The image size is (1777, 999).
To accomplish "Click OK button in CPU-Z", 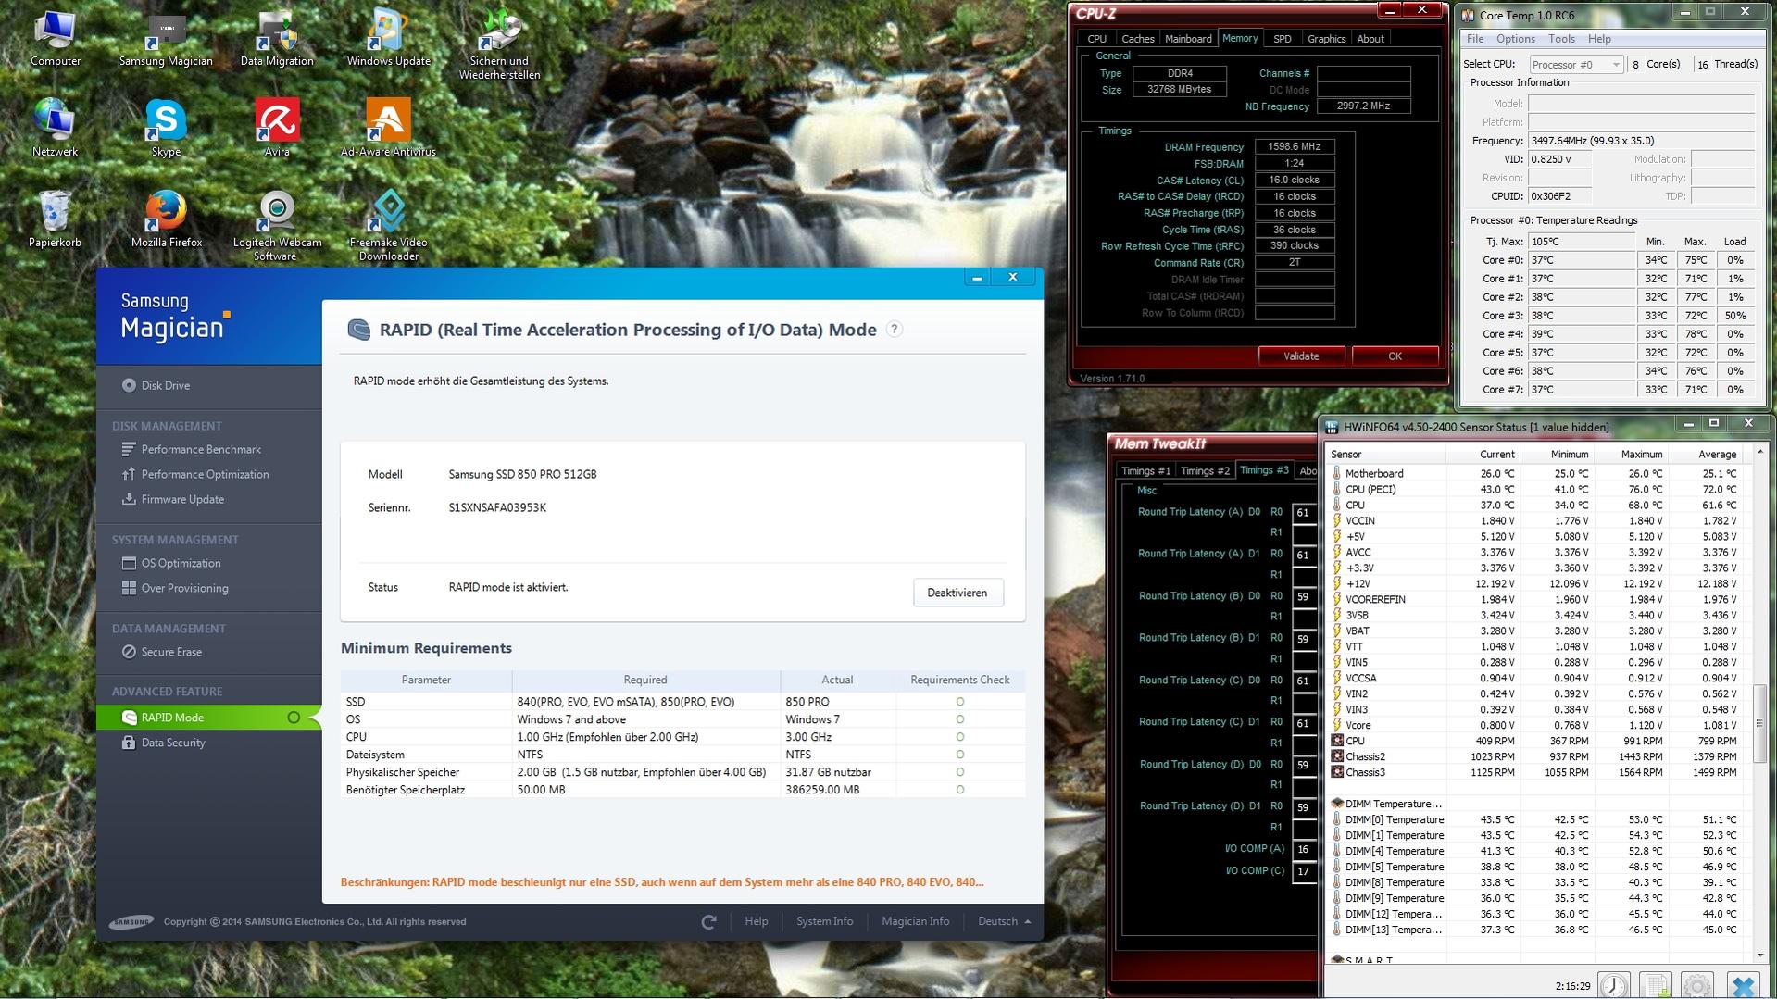I will [1395, 356].
